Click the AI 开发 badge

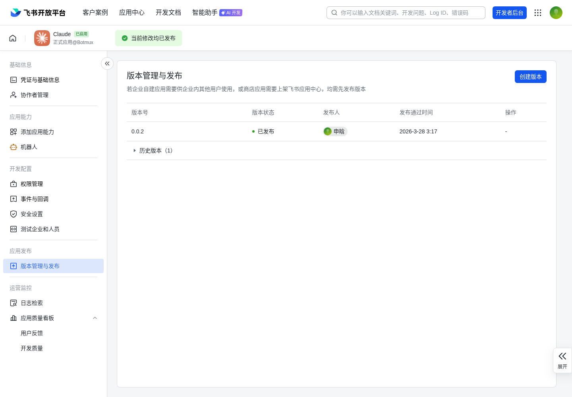231,13
